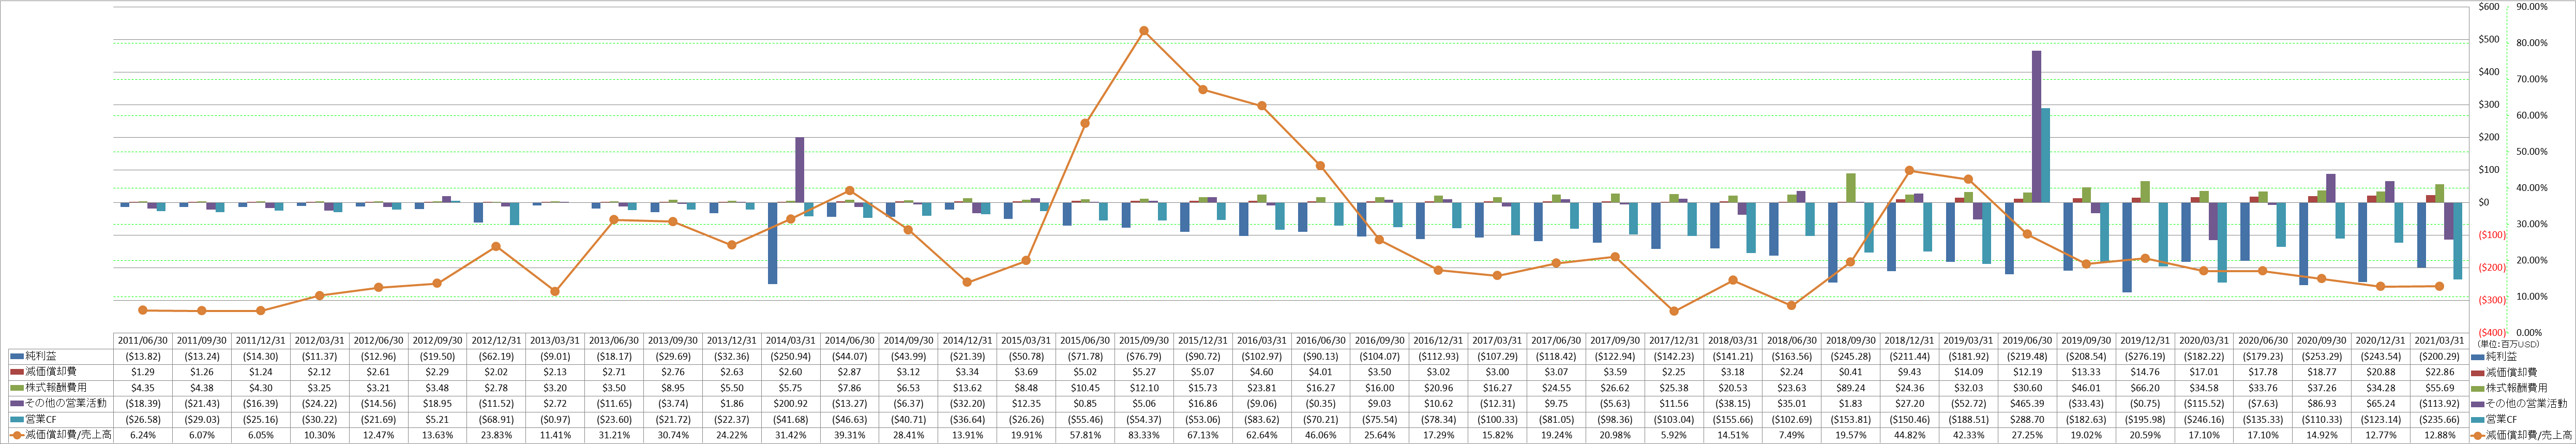The width and height of the screenshot is (2576, 444).
Task: Select the tallest purple bar for 2019/06/30
Action: click(x=2036, y=127)
